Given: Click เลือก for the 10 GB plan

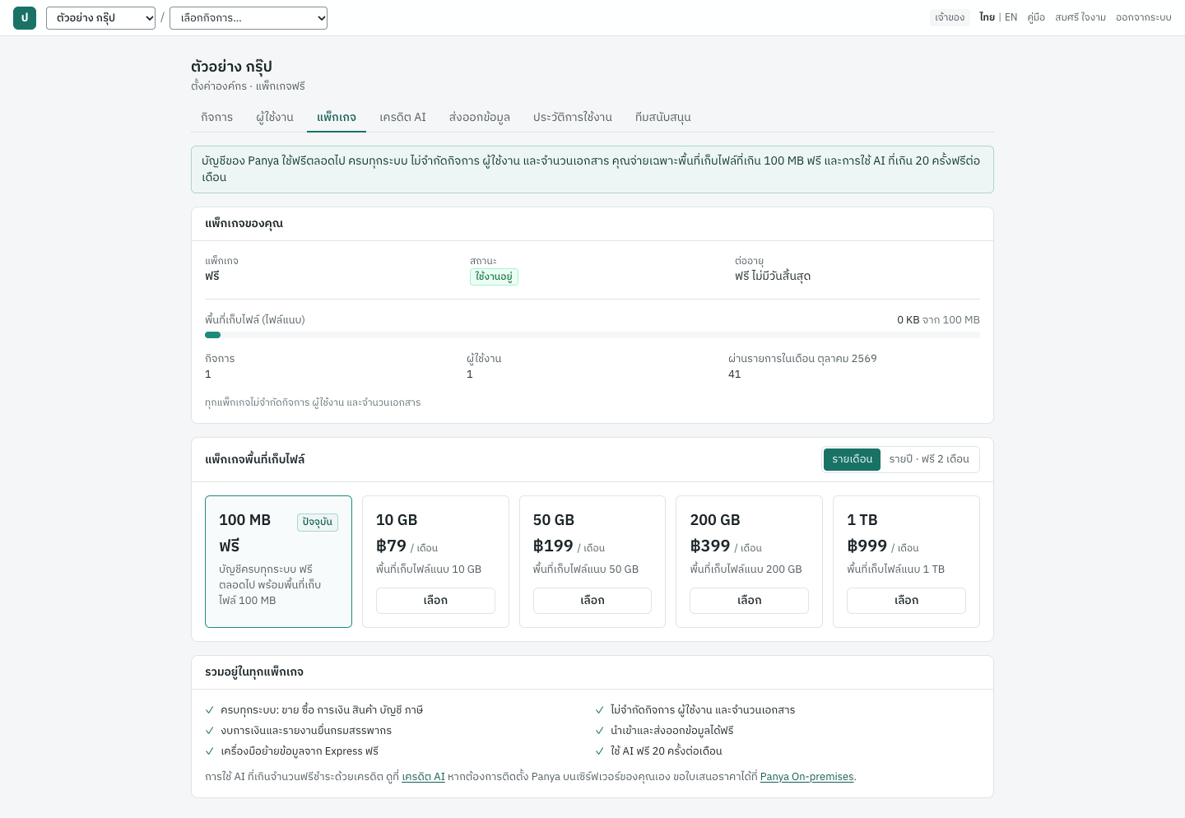Looking at the screenshot, I should click(x=435, y=601).
